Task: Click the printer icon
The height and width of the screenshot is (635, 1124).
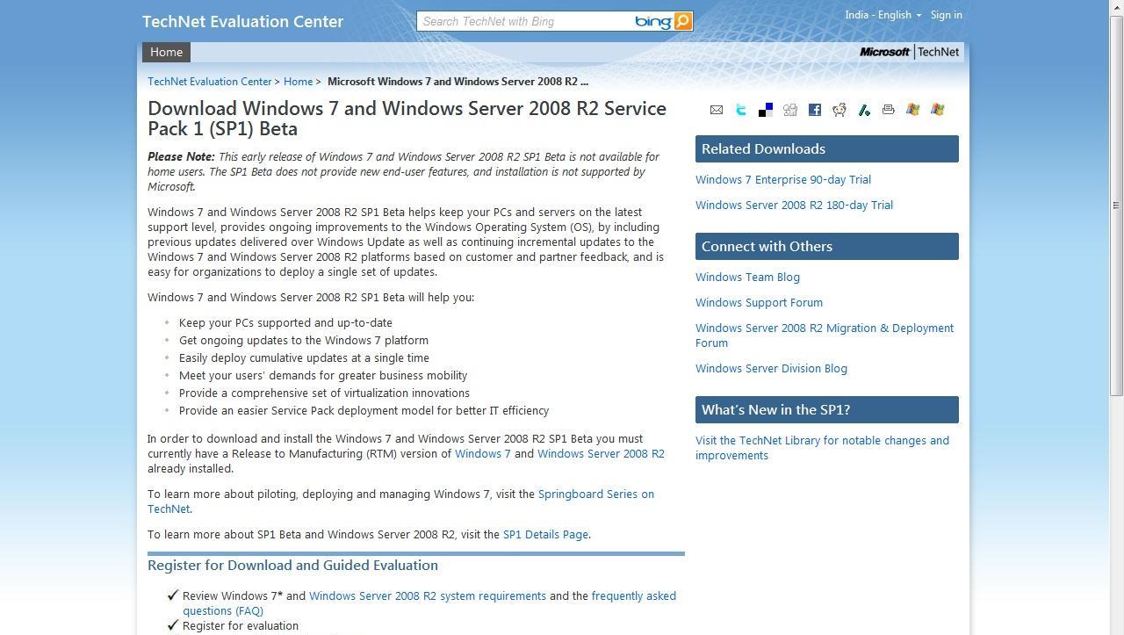Action: click(889, 110)
